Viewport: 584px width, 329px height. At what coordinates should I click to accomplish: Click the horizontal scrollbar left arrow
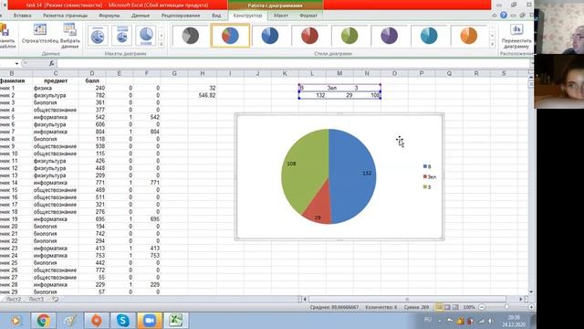305,299
